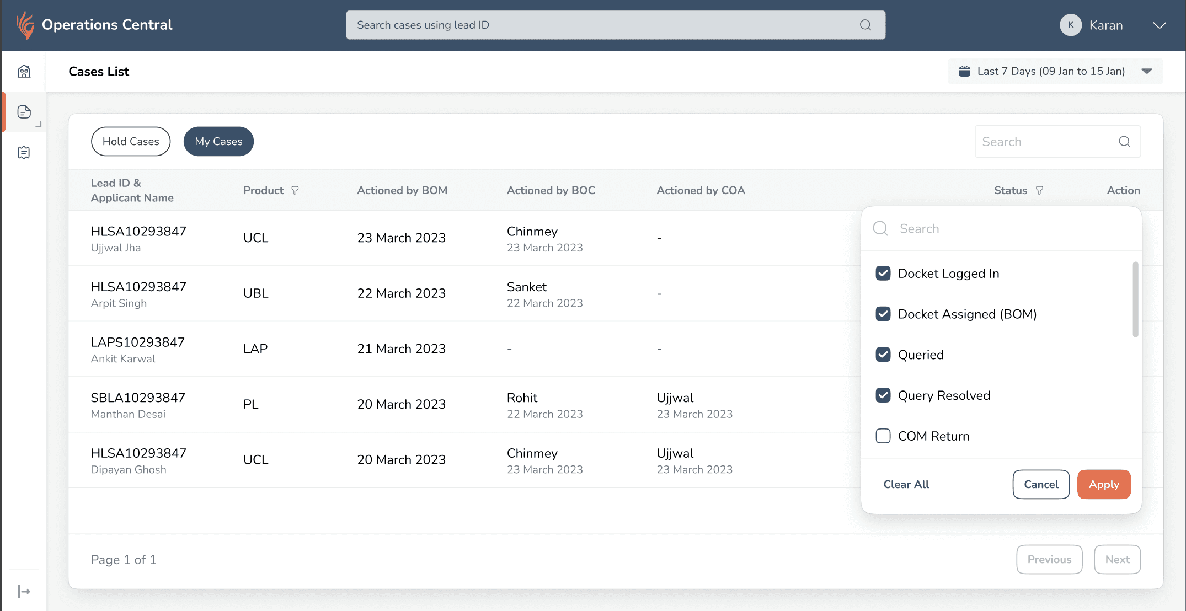The width and height of the screenshot is (1186, 611).
Task: Click the Product column filter icon
Action: coord(295,190)
